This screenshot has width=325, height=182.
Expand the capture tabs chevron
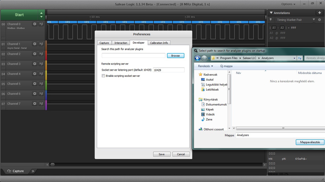point(33,171)
